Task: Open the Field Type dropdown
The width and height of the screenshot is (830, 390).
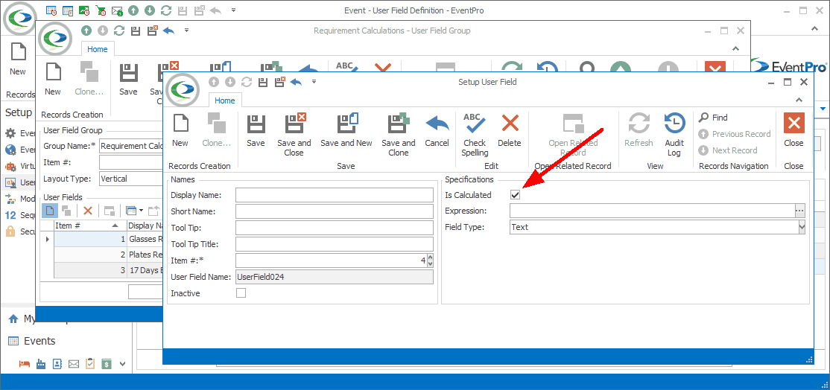Action: coord(802,227)
